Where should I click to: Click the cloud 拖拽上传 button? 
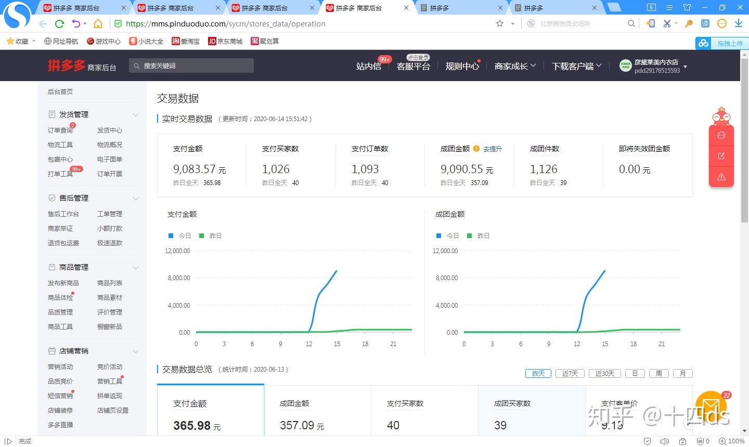(x=721, y=43)
